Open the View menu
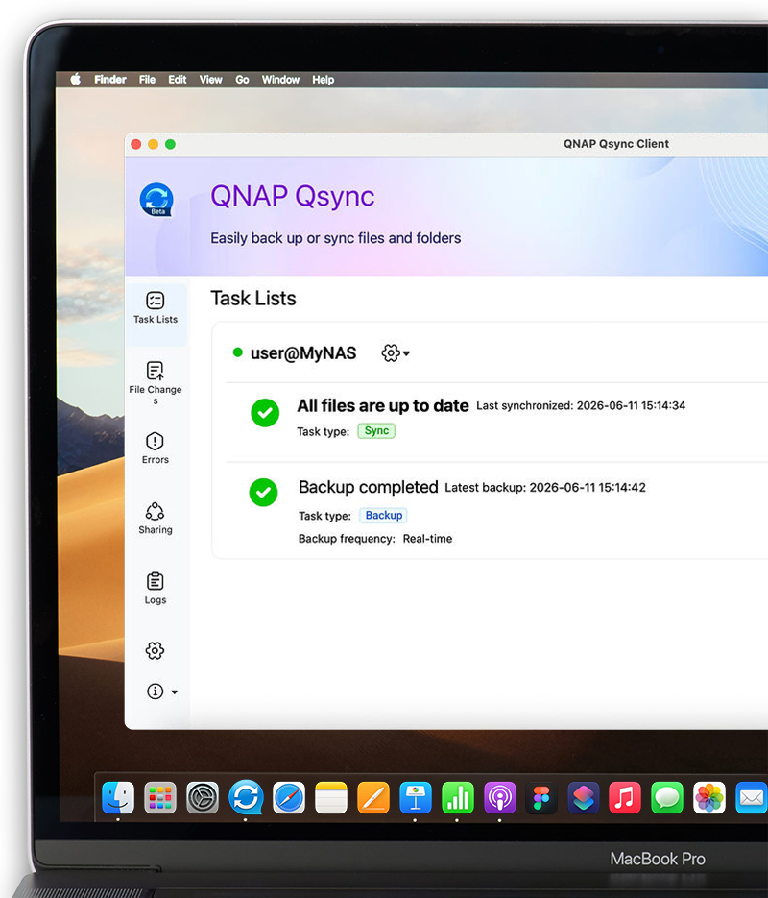The height and width of the screenshot is (898, 768). click(210, 79)
